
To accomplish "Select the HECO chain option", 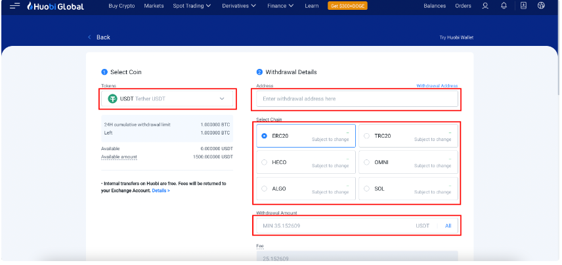I will pyautogui.click(x=306, y=162).
